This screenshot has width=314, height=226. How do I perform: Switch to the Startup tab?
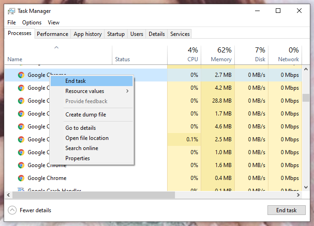tap(116, 34)
